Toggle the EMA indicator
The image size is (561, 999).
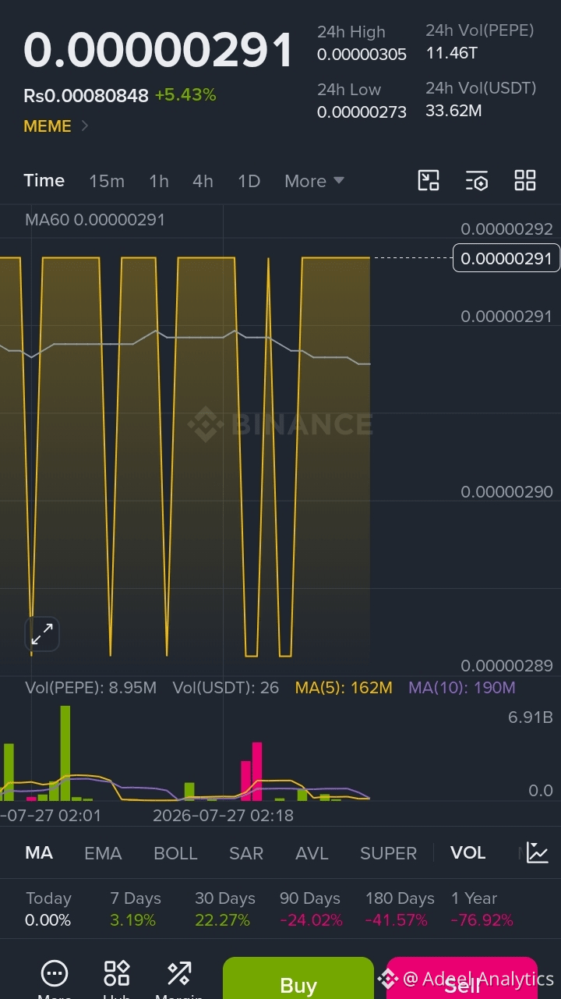pos(103,853)
